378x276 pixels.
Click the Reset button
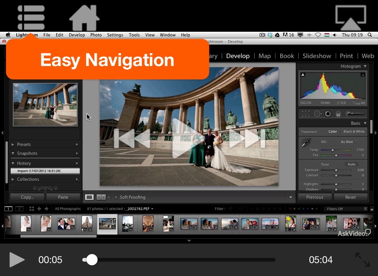[350, 197]
